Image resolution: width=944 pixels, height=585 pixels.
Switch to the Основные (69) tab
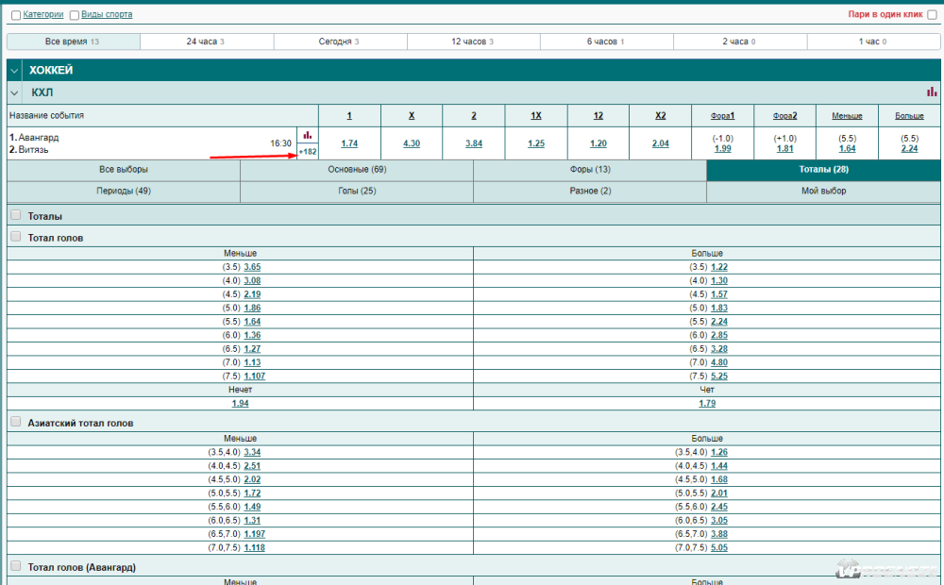[x=357, y=170]
